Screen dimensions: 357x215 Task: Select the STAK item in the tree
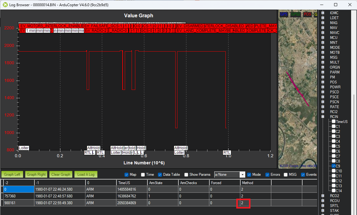pyautogui.click(x=334, y=211)
